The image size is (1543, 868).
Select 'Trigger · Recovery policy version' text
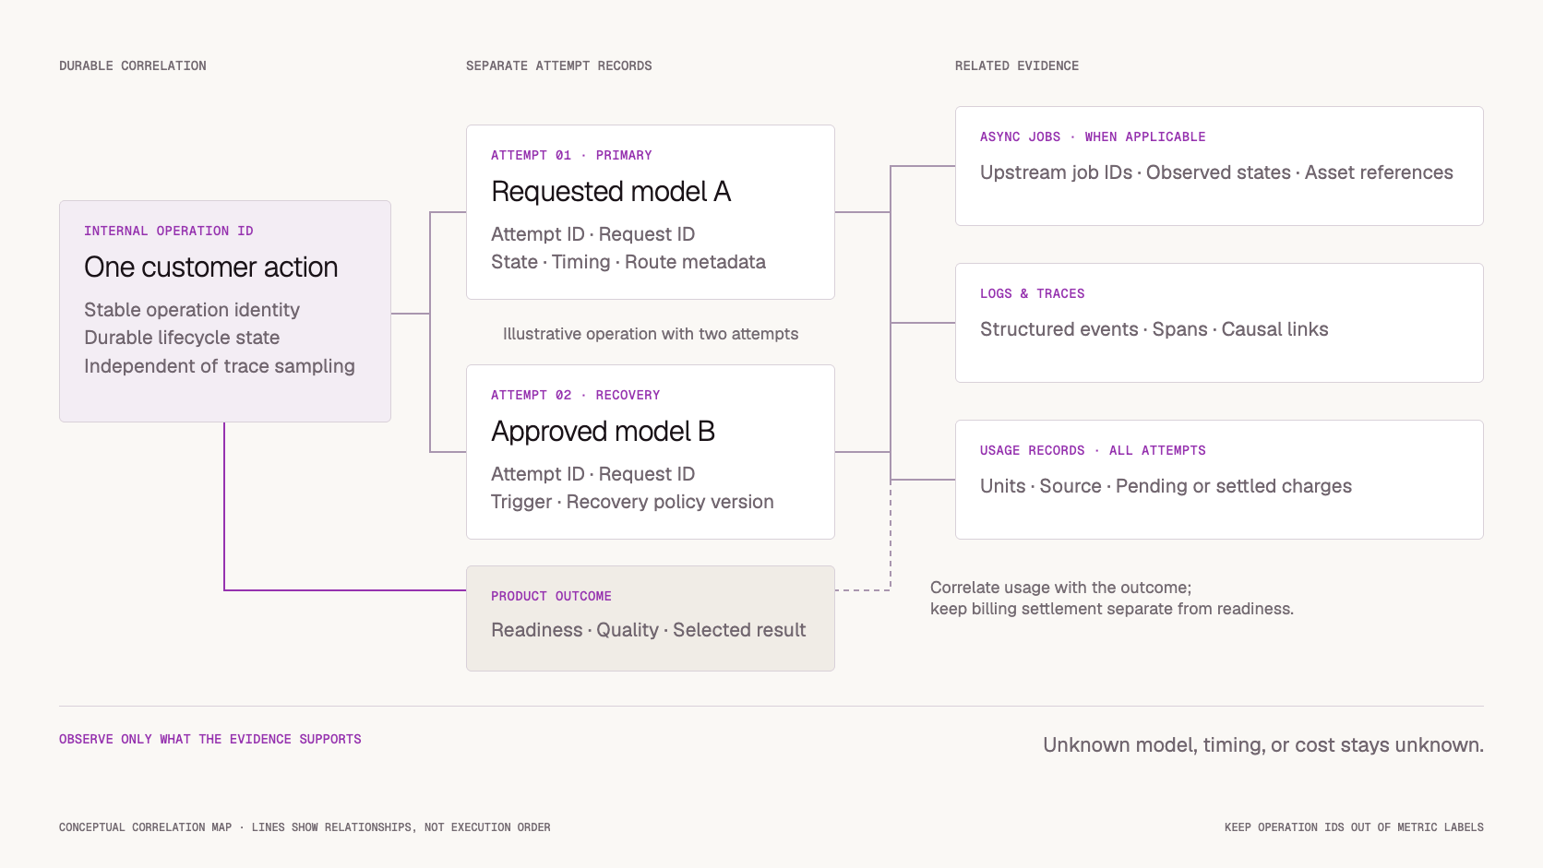pos(632,502)
